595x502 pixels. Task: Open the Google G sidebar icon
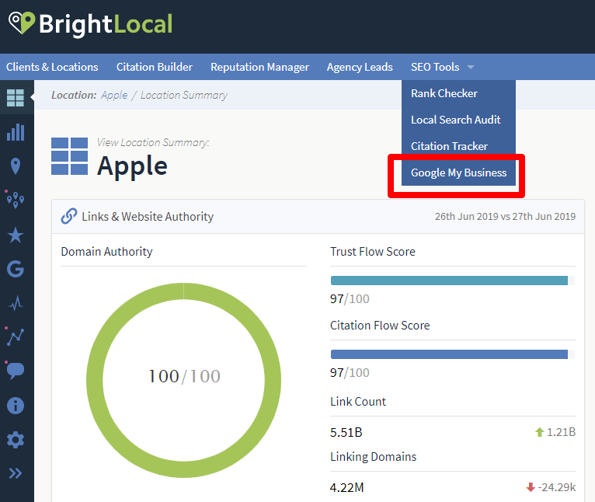coord(16,269)
